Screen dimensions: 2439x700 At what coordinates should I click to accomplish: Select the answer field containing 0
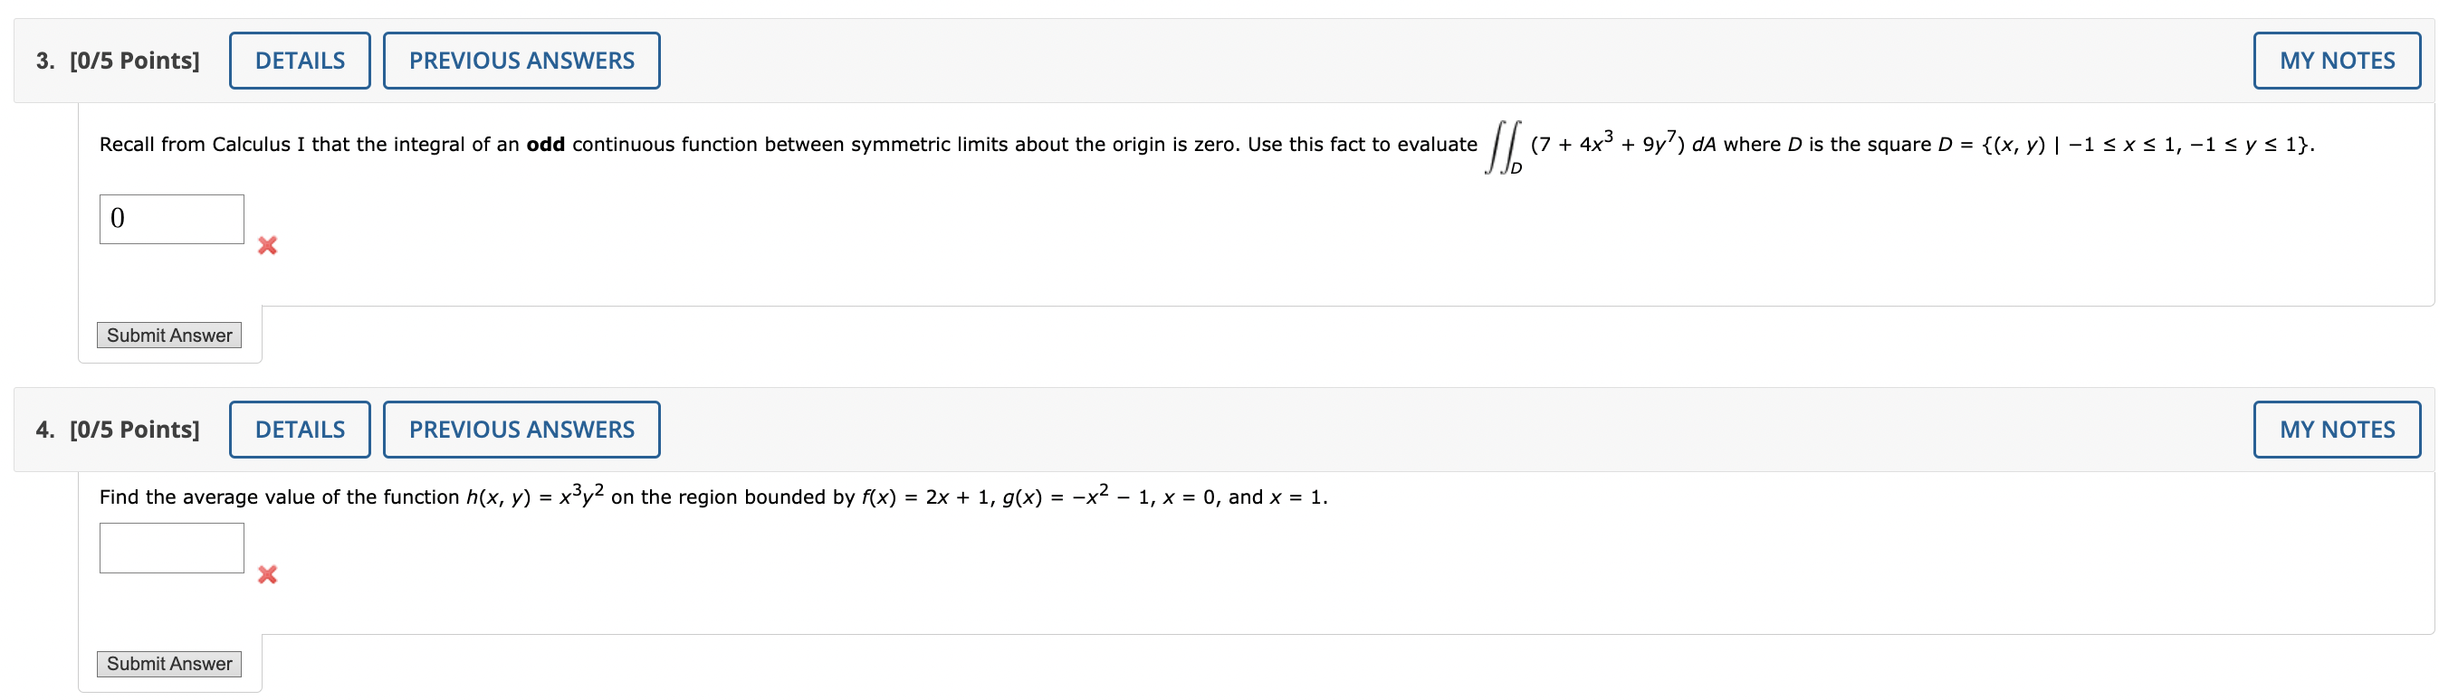coord(170,219)
